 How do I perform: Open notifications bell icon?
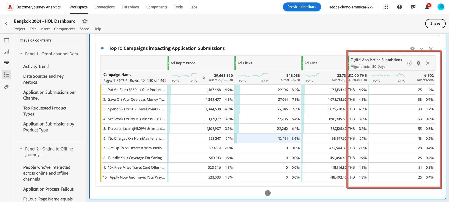pos(427,7)
